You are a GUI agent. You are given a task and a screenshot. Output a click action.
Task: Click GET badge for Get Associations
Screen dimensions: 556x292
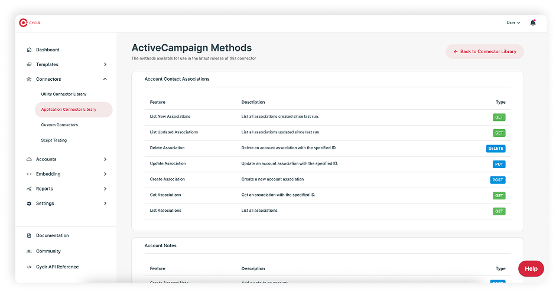click(x=499, y=195)
